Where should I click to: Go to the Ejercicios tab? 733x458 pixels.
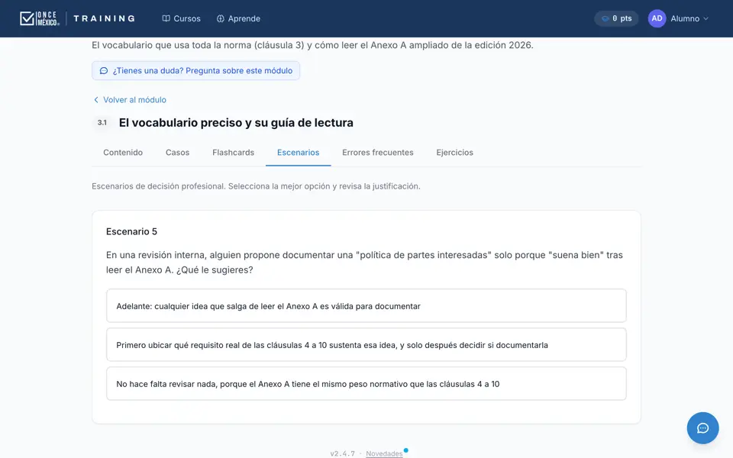point(455,153)
